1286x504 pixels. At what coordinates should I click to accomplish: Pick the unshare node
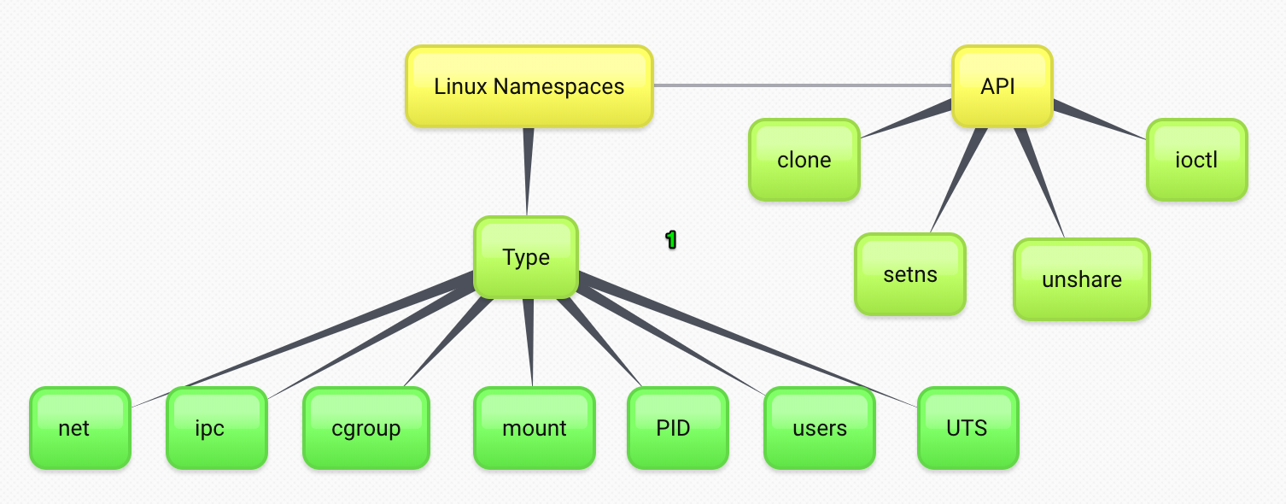(1081, 279)
